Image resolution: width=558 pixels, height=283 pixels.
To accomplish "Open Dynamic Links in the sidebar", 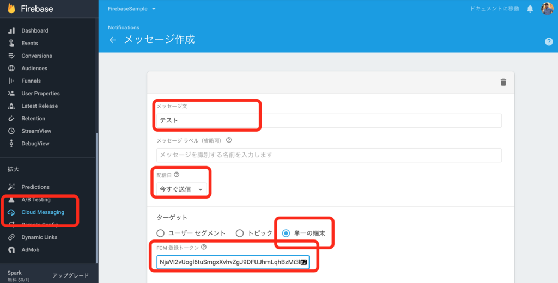I will tap(39, 237).
